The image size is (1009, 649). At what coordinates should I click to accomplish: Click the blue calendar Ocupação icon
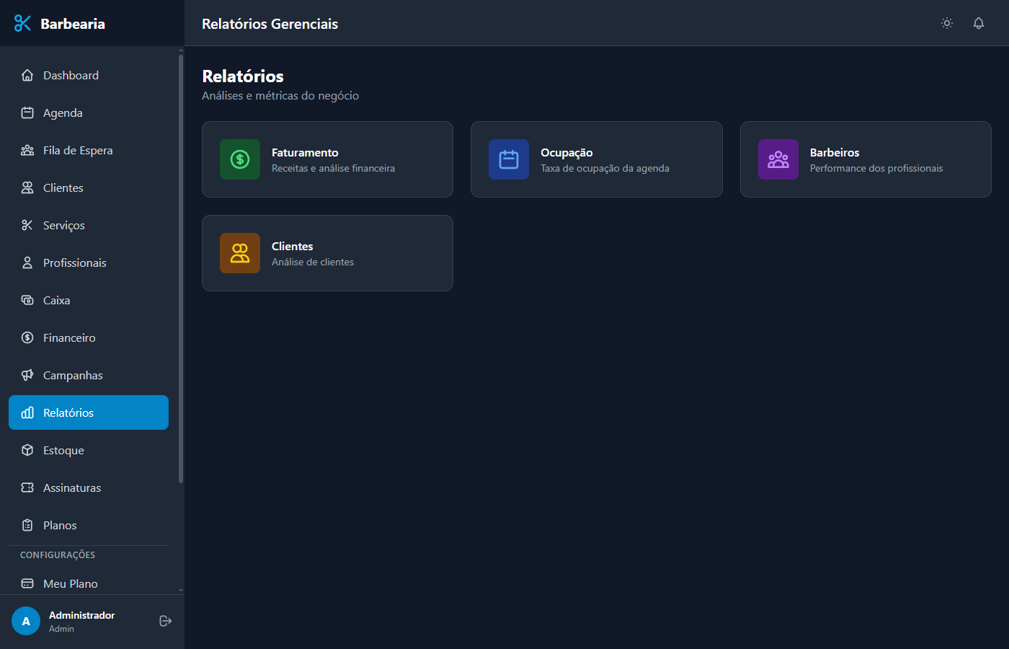click(x=509, y=159)
